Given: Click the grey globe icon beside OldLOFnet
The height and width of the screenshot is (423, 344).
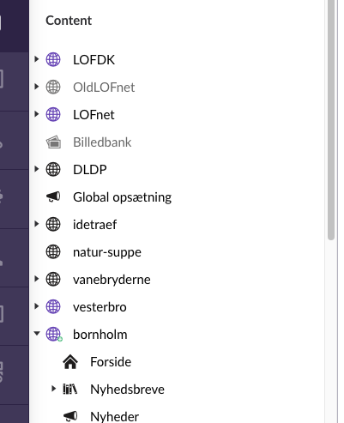Looking at the screenshot, I should [x=53, y=87].
